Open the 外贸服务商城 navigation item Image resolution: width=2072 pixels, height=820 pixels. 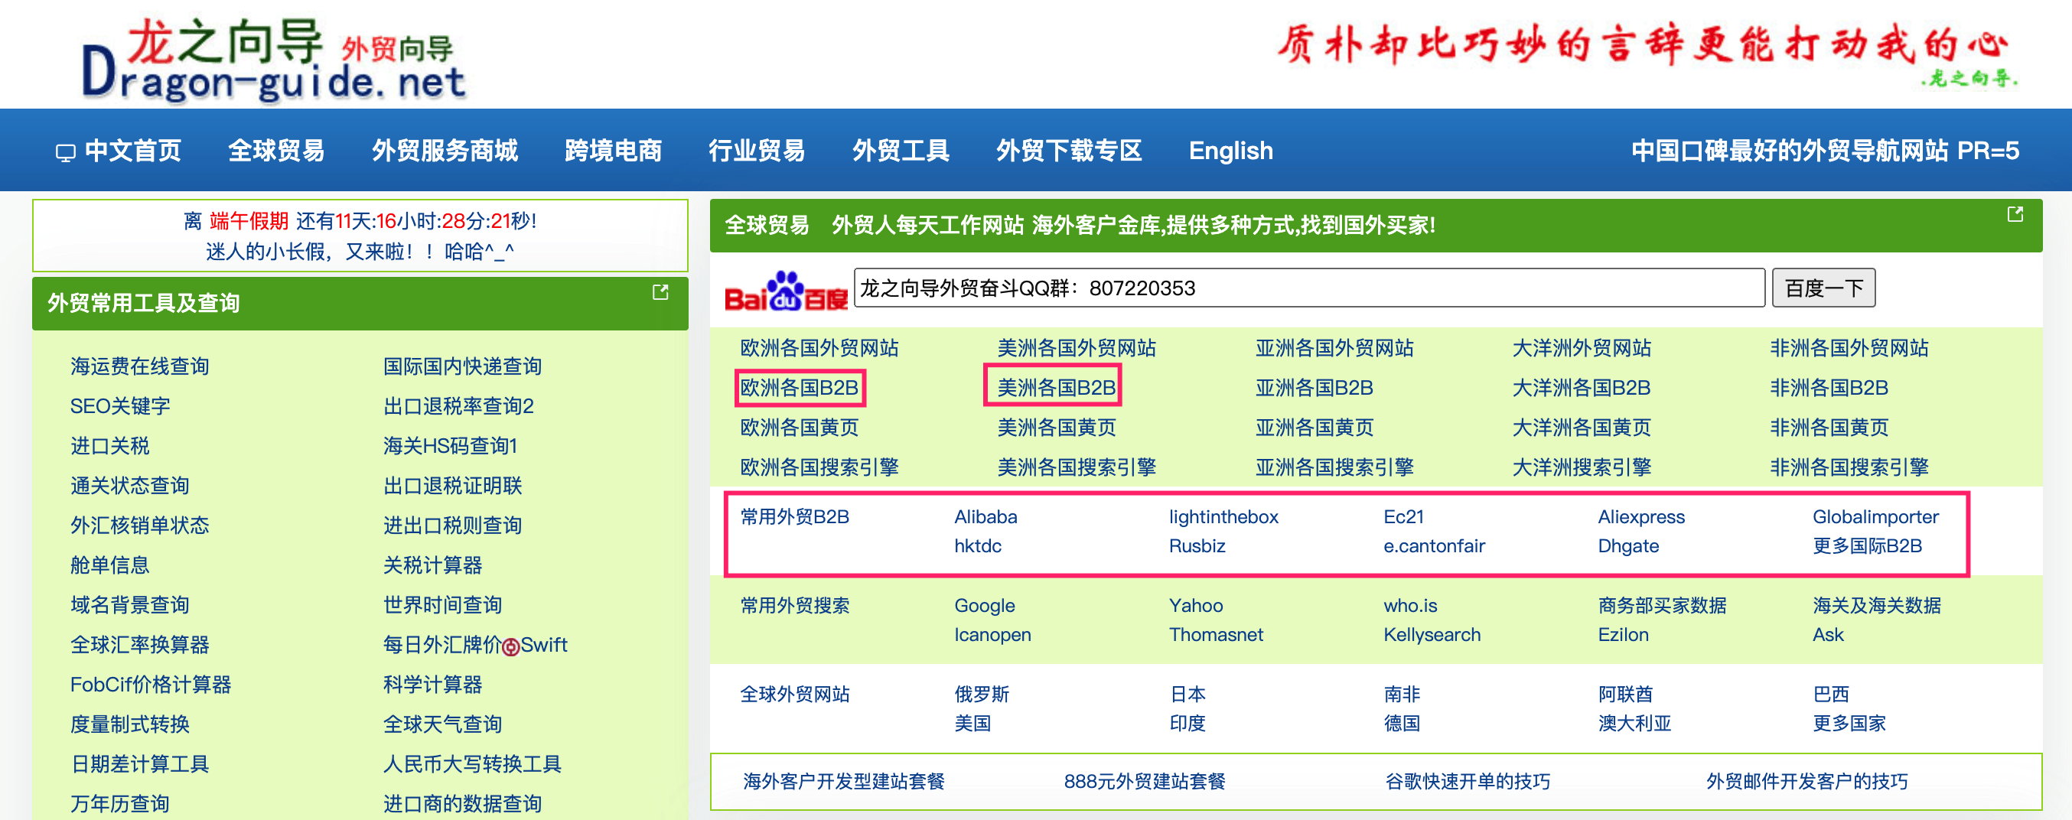click(x=444, y=151)
